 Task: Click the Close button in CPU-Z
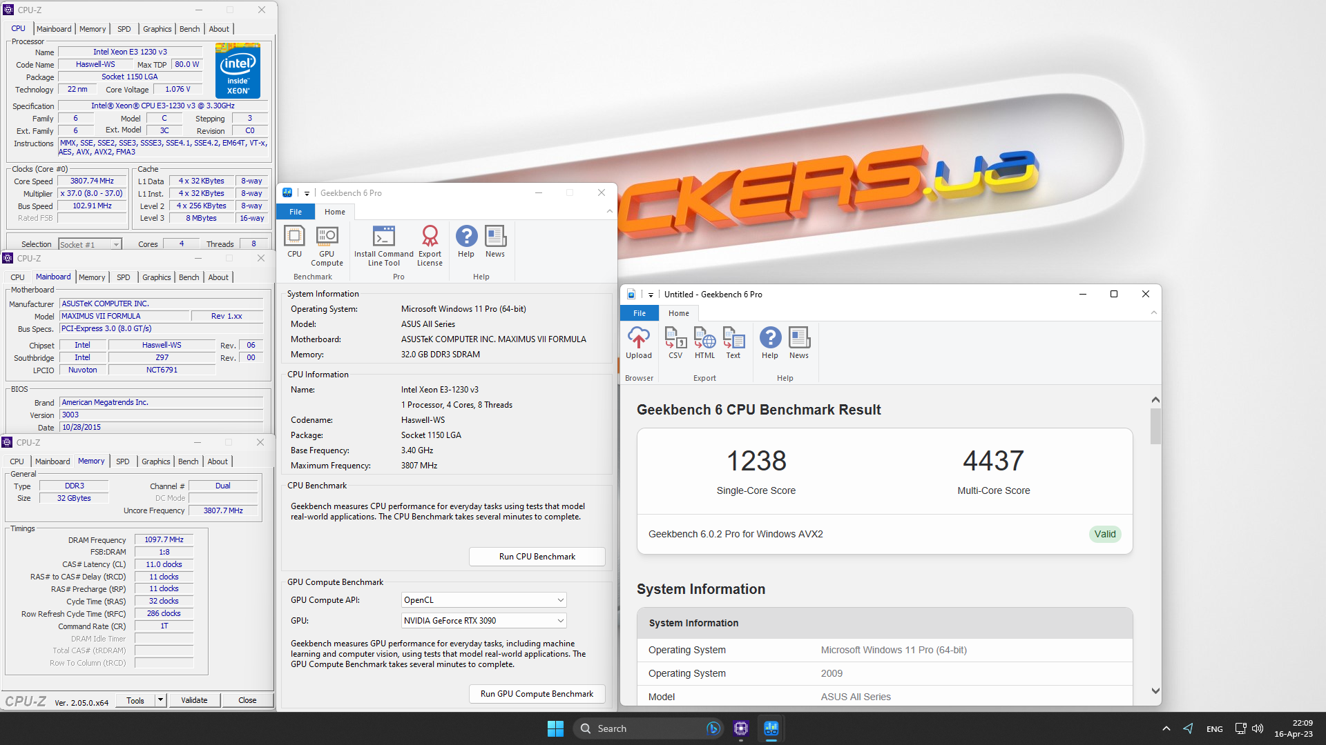247,700
